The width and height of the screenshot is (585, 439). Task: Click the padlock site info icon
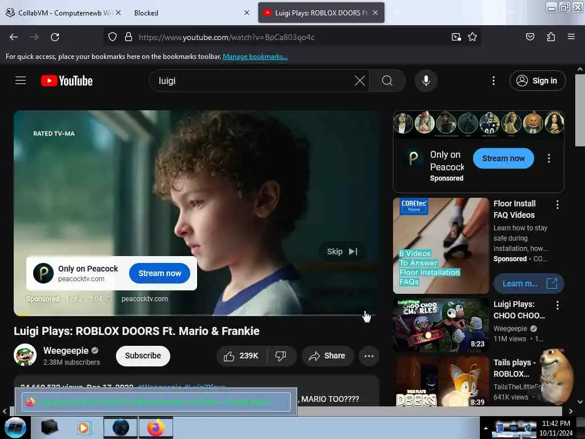(x=129, y=37)
